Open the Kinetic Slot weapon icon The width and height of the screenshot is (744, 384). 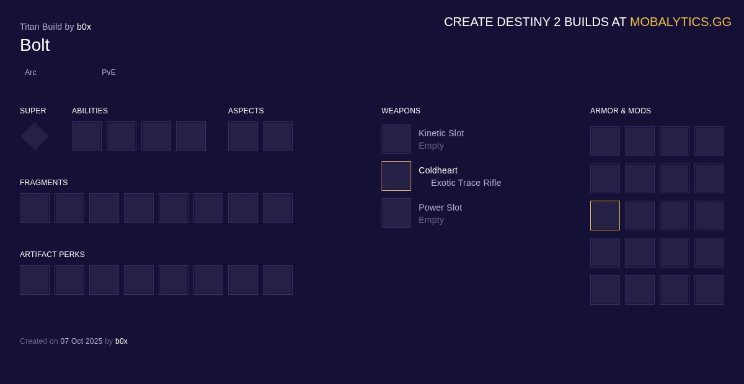[396, 139]
